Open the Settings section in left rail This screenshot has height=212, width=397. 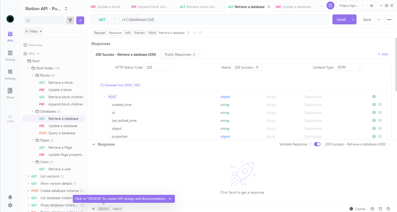(x=10, y=74)
